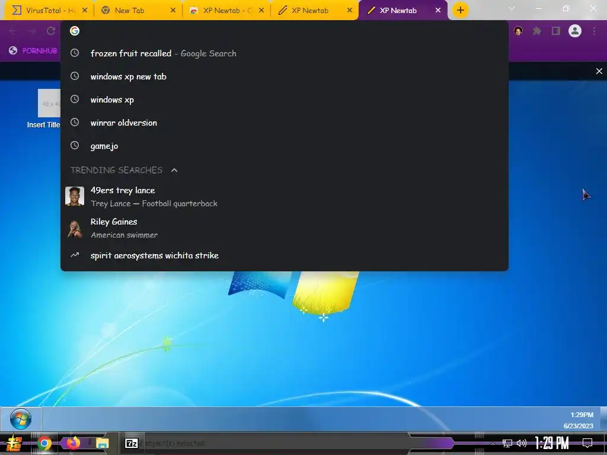Pick the 'gamejo' history suggestion
This screenshot has width=607, height=455.
point(284,146)
